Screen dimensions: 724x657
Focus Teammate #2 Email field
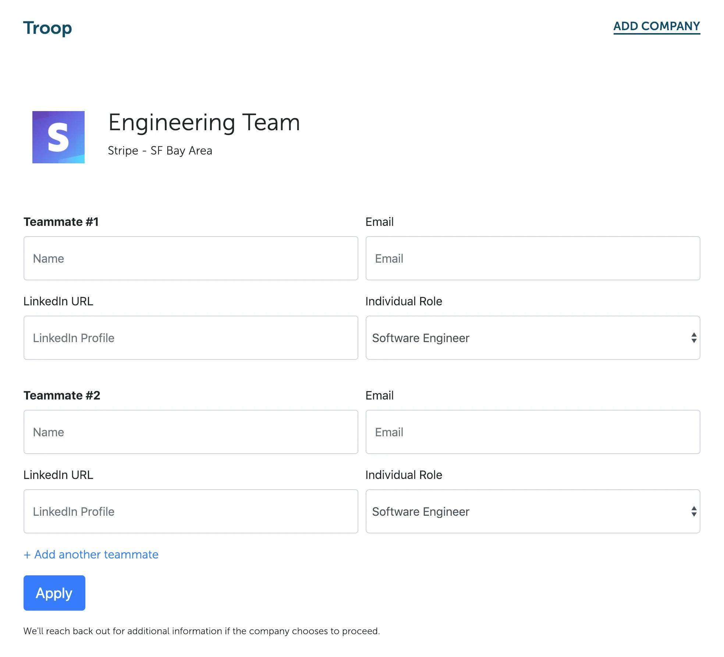[x=532, y=432]
